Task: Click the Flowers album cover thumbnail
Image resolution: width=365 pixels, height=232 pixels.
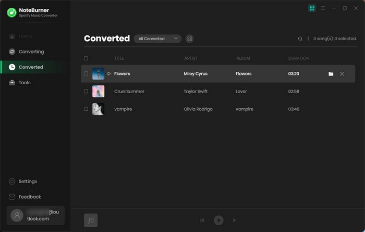Action: 98,74
